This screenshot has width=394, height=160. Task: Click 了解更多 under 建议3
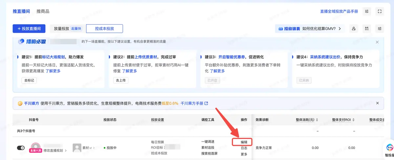217,71
